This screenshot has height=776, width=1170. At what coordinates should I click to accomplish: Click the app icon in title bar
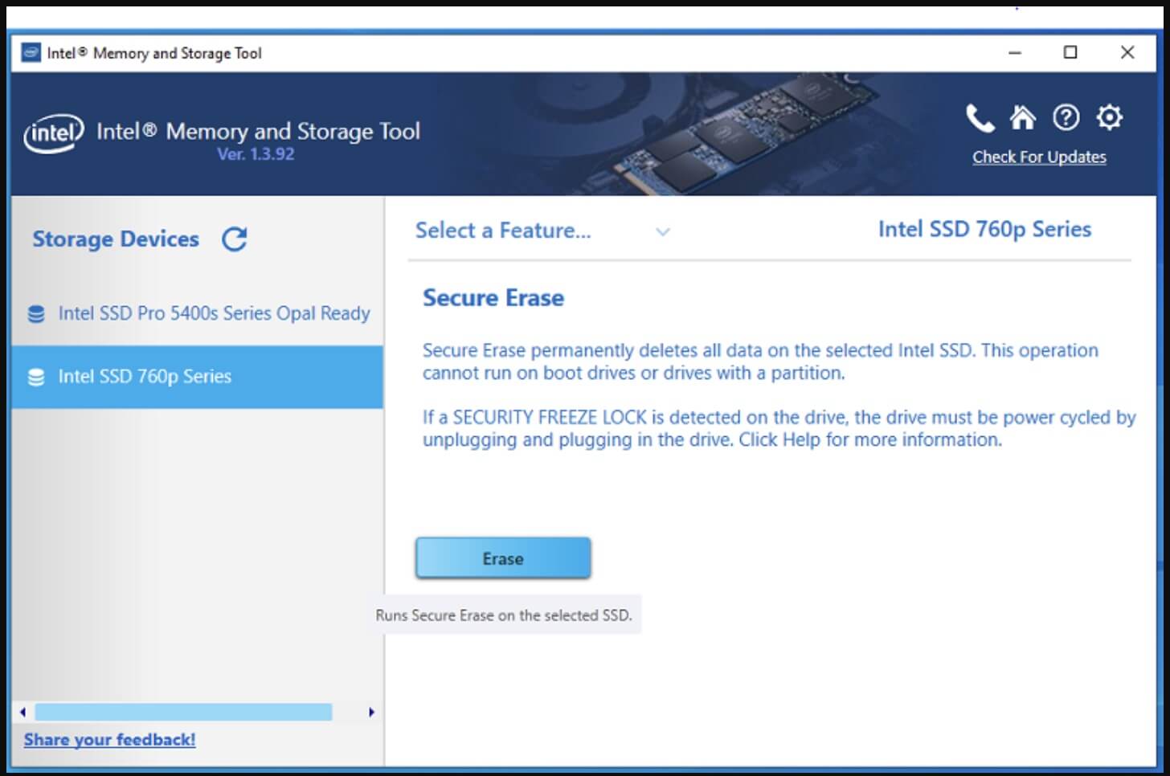pos(31,53)
